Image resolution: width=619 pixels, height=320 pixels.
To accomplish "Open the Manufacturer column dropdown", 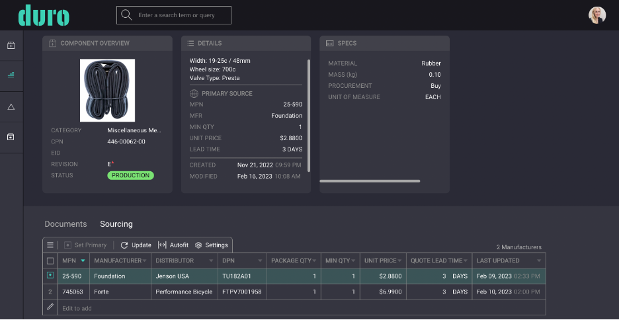I will pos(144,260).
